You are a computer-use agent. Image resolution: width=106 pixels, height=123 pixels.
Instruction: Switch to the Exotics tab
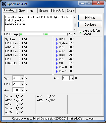coord(44,11)
